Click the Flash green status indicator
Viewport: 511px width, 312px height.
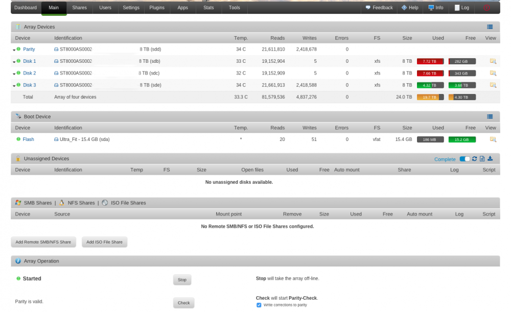tap(18, 139)
